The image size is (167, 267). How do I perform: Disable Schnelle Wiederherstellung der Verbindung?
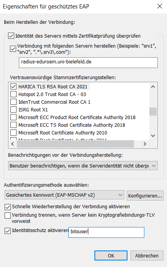(8, 207)
